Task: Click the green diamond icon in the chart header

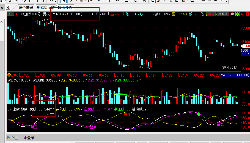Action: pos(238,14)
